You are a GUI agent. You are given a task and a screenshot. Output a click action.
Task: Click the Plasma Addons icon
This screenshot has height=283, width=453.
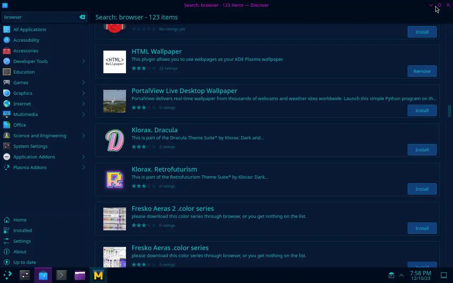click(7, 167)
